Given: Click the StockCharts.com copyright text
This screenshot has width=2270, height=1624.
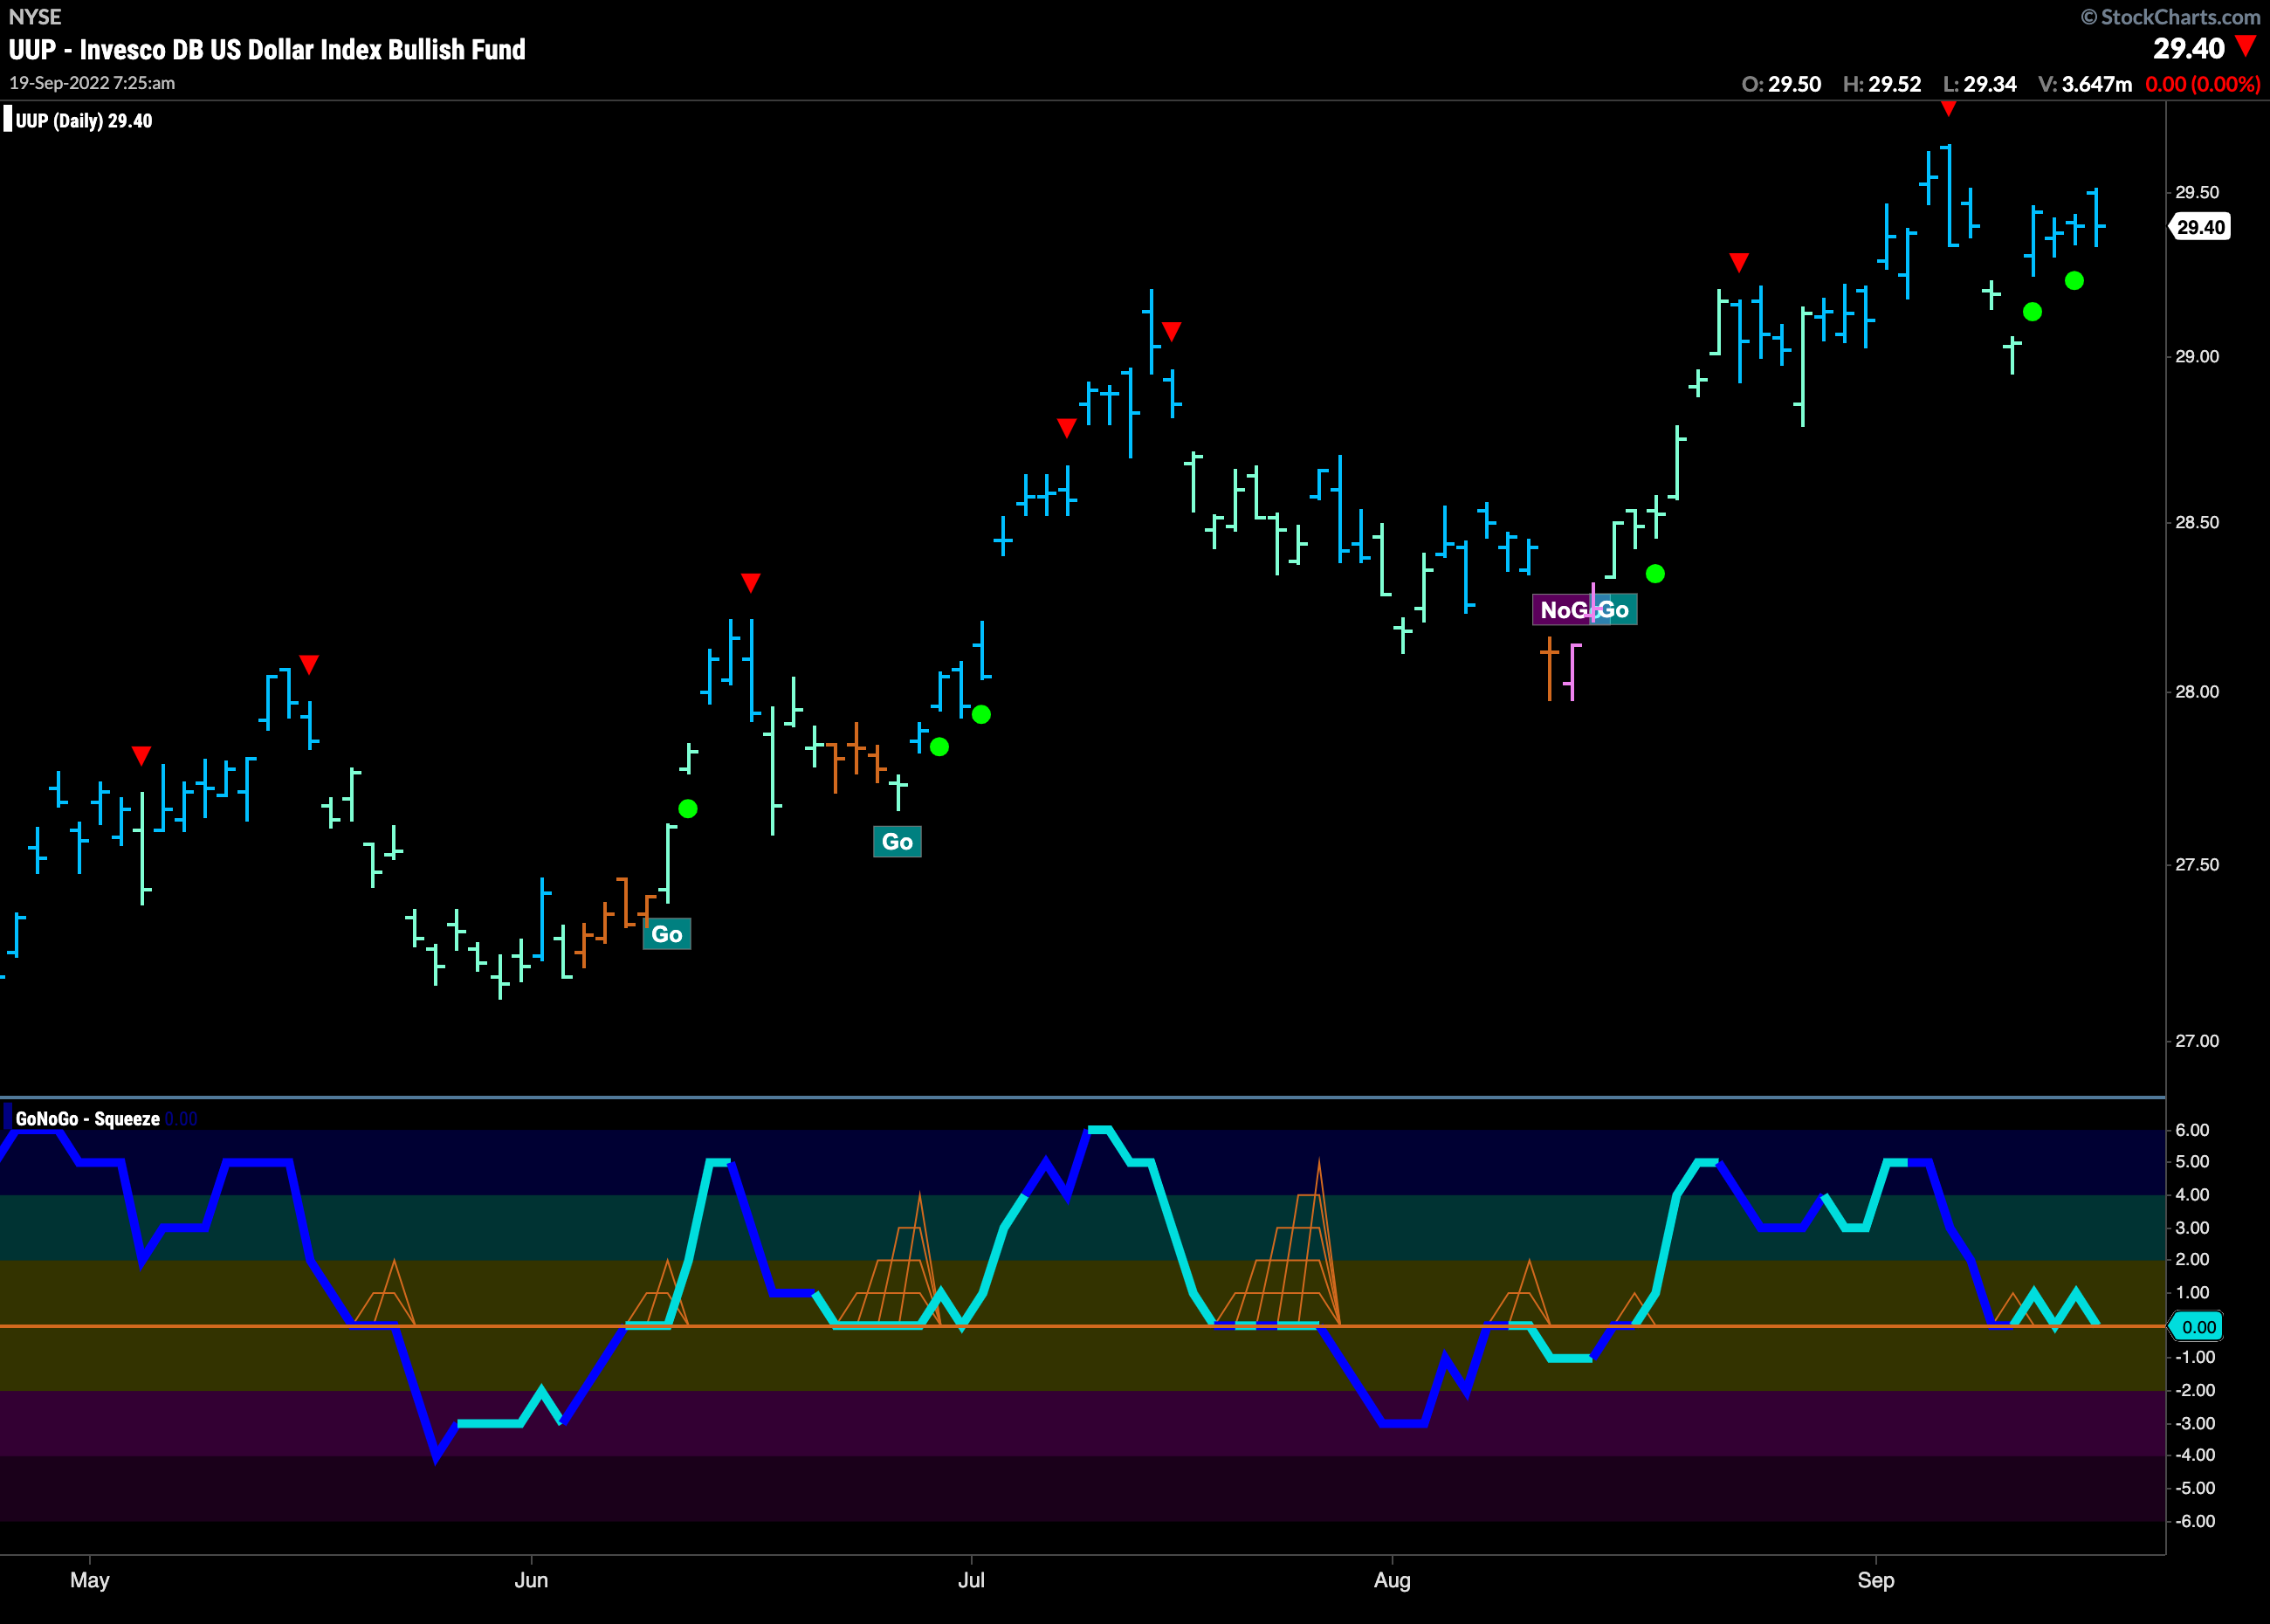Looking at the screenshot, I should point(2170,17).
